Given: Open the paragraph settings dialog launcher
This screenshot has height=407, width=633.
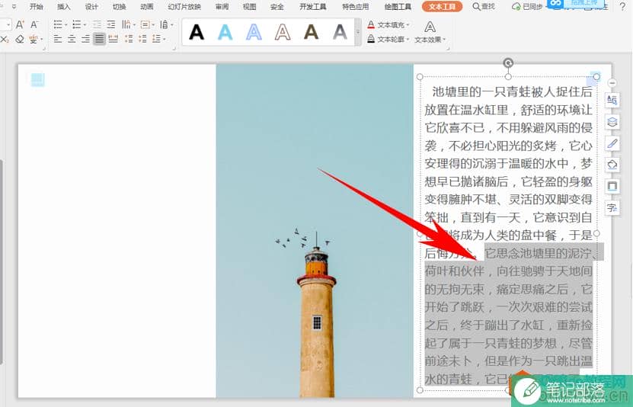Looking at the screenshot, I should click(174, 49).
